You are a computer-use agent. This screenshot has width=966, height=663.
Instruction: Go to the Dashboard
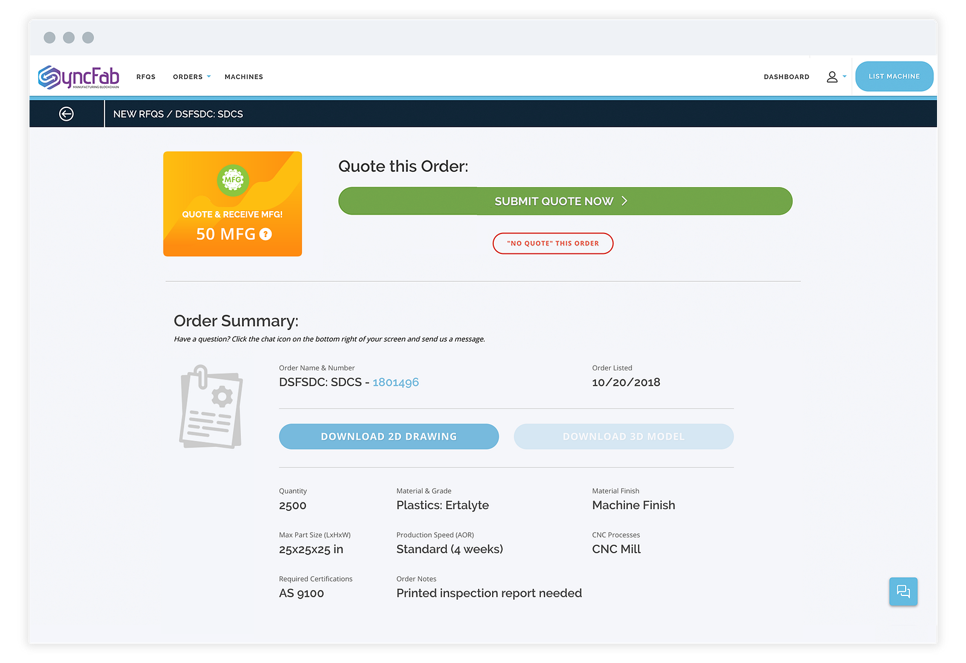787,77
